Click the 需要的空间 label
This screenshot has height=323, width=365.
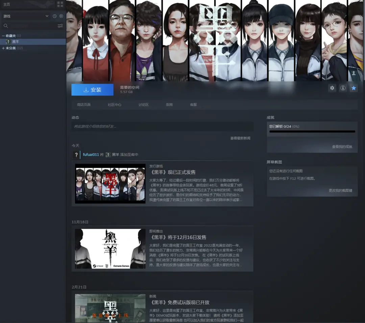130,87
